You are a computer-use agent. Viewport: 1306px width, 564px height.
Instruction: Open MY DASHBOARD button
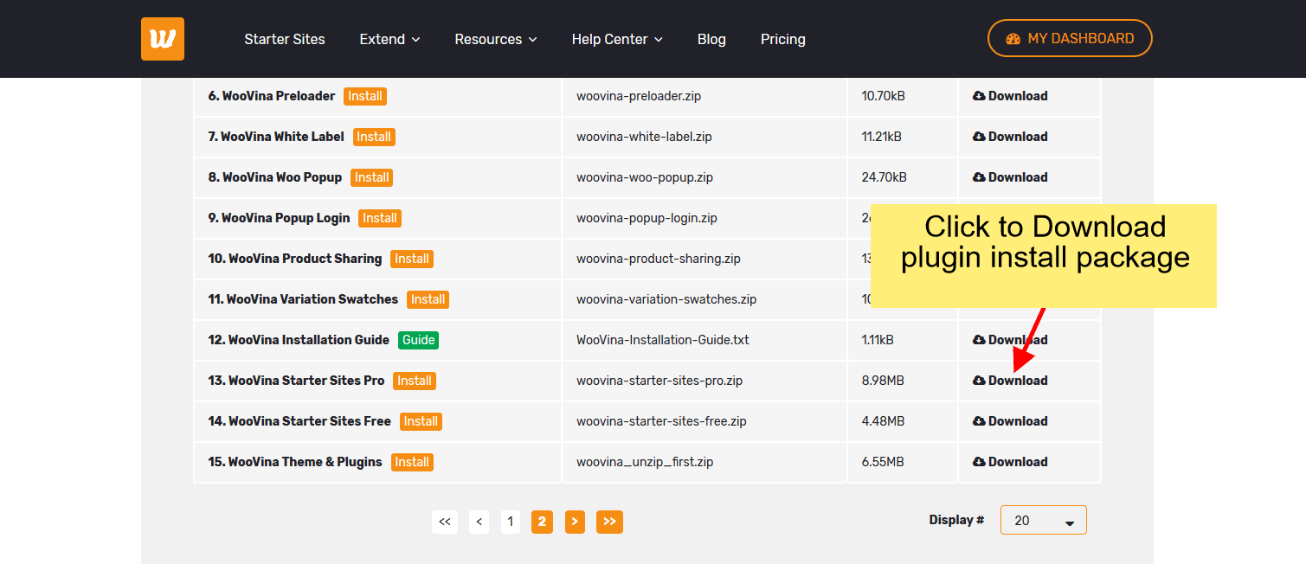[1070, 38]
